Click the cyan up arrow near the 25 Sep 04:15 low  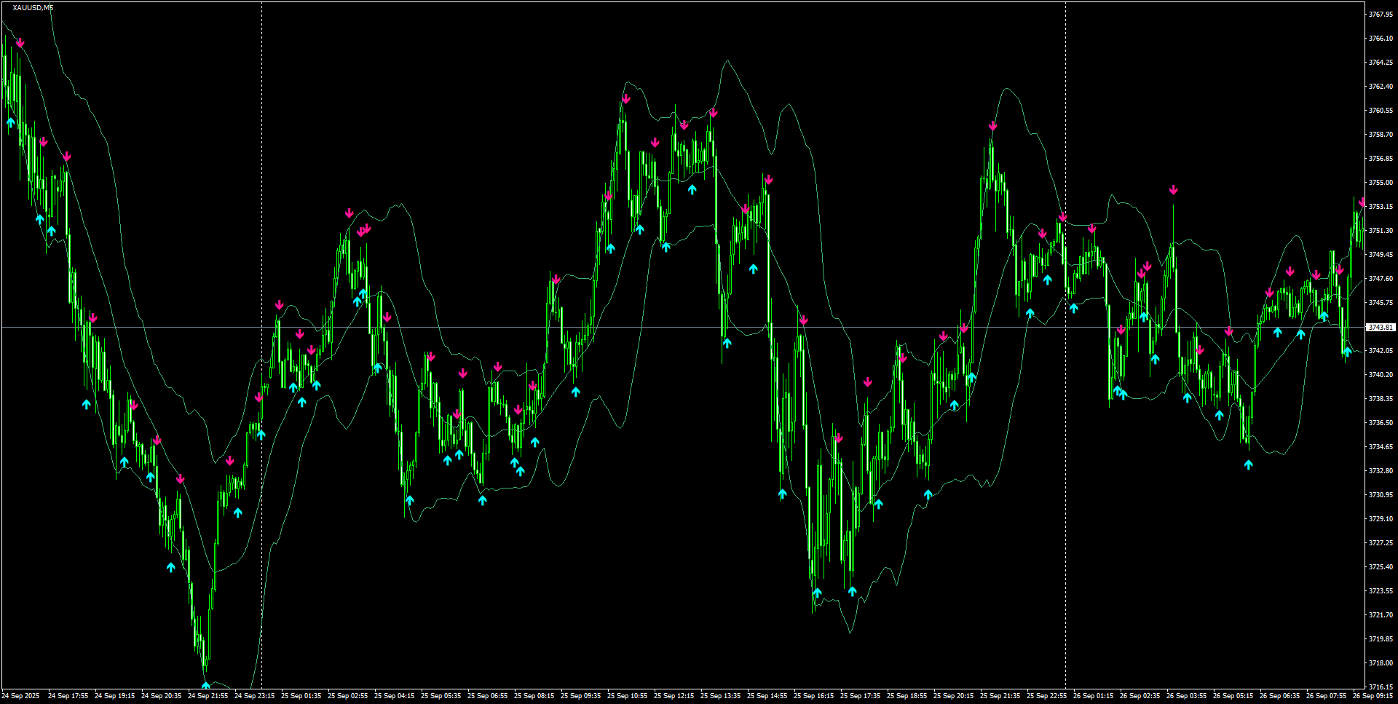[408, 499]
